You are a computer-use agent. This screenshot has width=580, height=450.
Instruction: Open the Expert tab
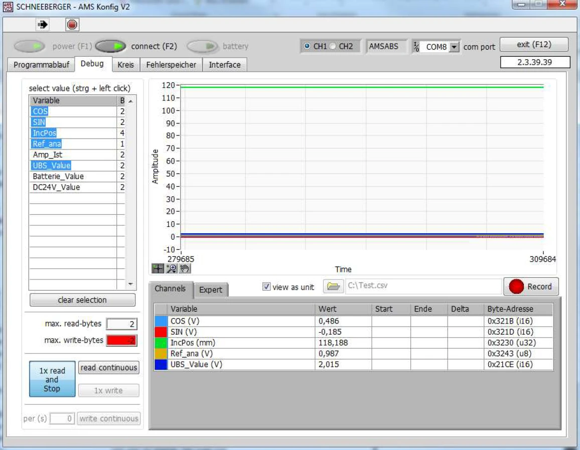tap(211, 290)
